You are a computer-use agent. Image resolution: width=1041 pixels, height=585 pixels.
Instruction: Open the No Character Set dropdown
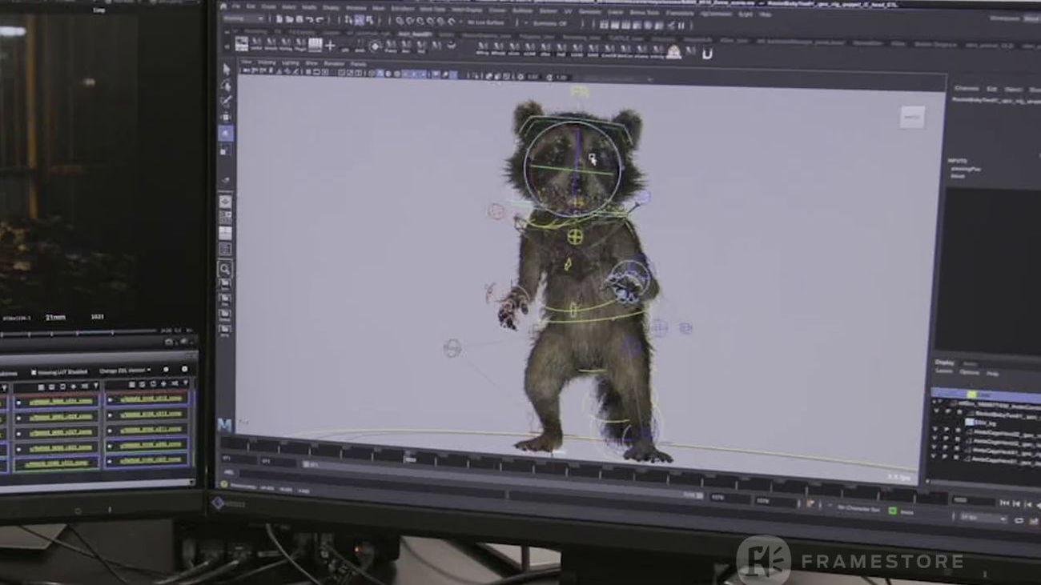point(858,509)
